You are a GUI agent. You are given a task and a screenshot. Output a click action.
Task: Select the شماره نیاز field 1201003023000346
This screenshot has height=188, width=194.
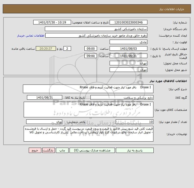click(128, 22)
